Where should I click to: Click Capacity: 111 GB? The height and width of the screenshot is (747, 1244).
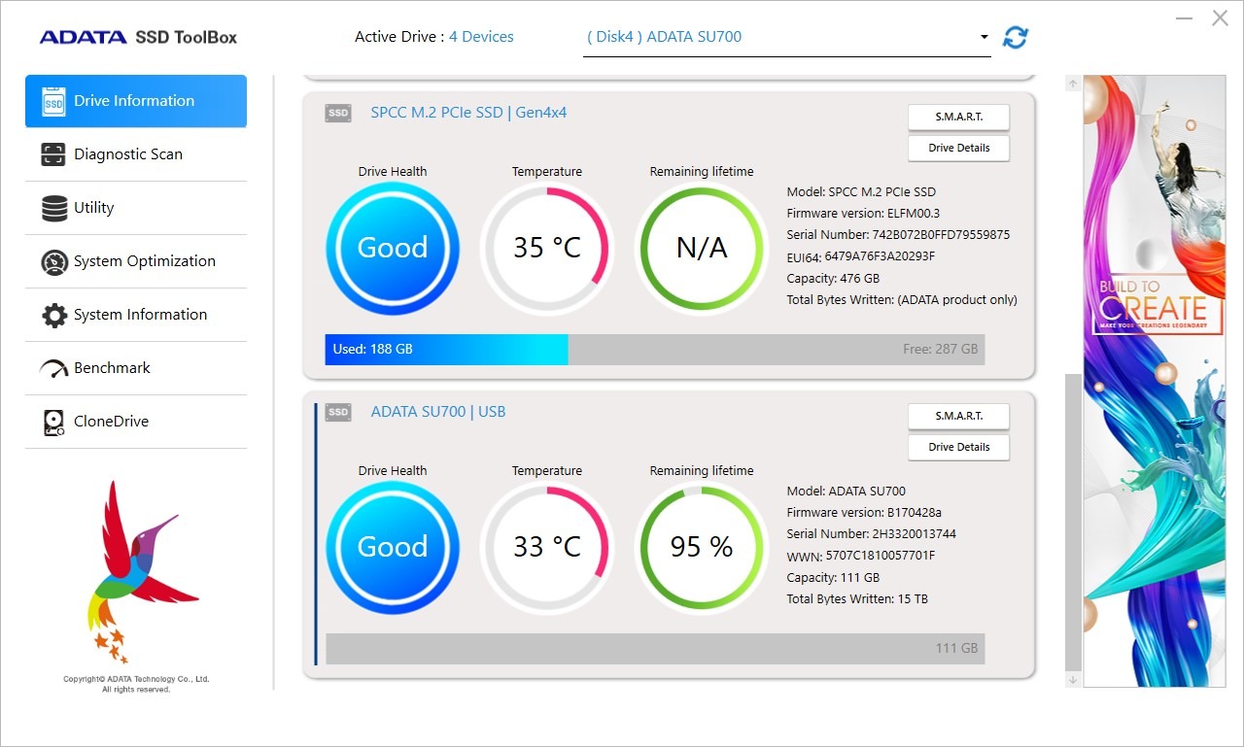tap(833, 578)
